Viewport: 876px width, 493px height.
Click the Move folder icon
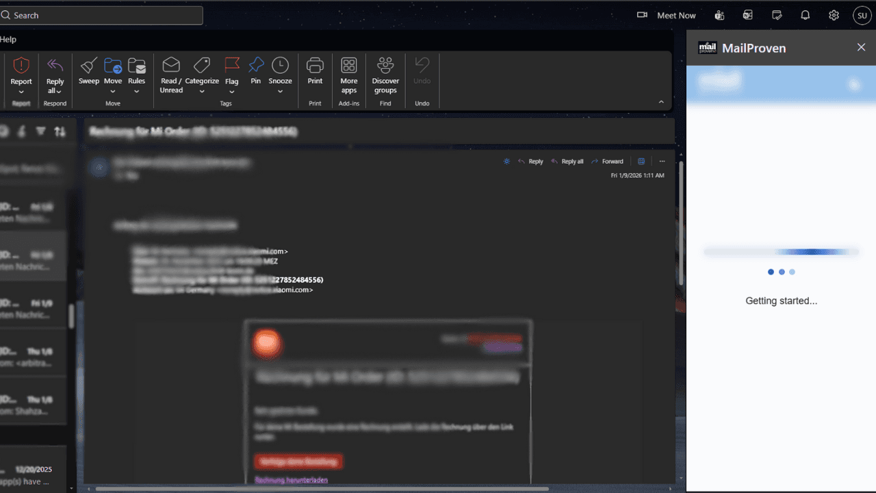pyautogui.click(x=113, y=66)
